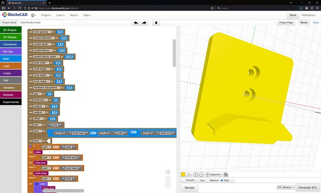The width and height of the screenshot is (321, 193).
Task: Open the STL (Binary) format dropdown
Action: coord(286,187)
